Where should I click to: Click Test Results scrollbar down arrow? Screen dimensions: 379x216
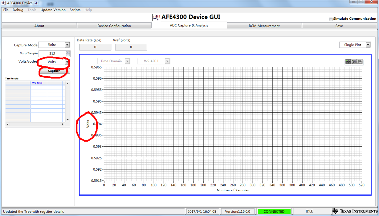[68, 120]
